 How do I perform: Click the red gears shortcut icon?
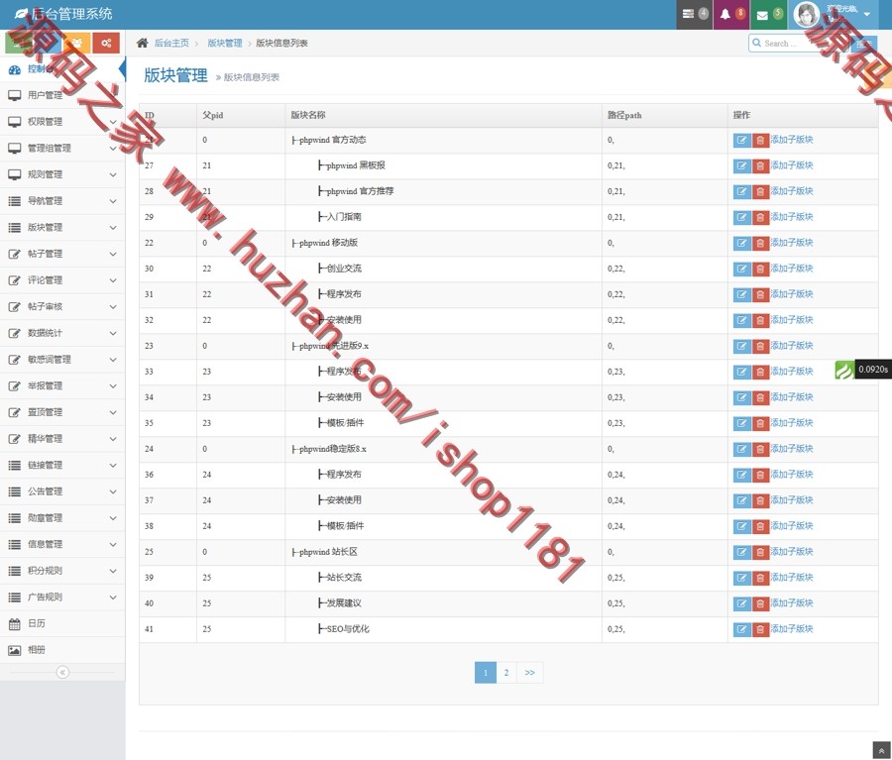pyautogui.click(x=106, y=43)
